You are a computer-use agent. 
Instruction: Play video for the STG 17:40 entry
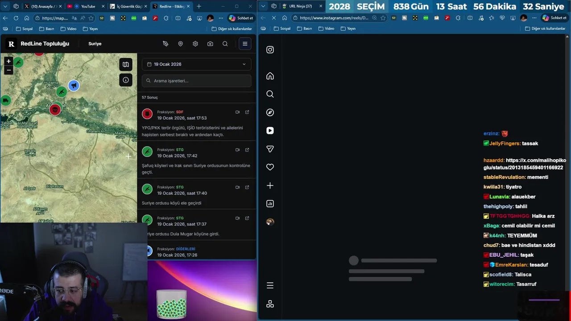click(237, 187)
